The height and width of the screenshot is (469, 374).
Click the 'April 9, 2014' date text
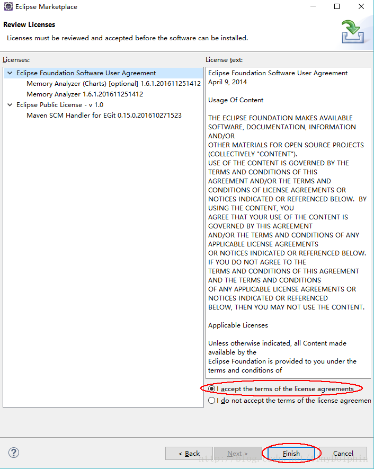227,82
